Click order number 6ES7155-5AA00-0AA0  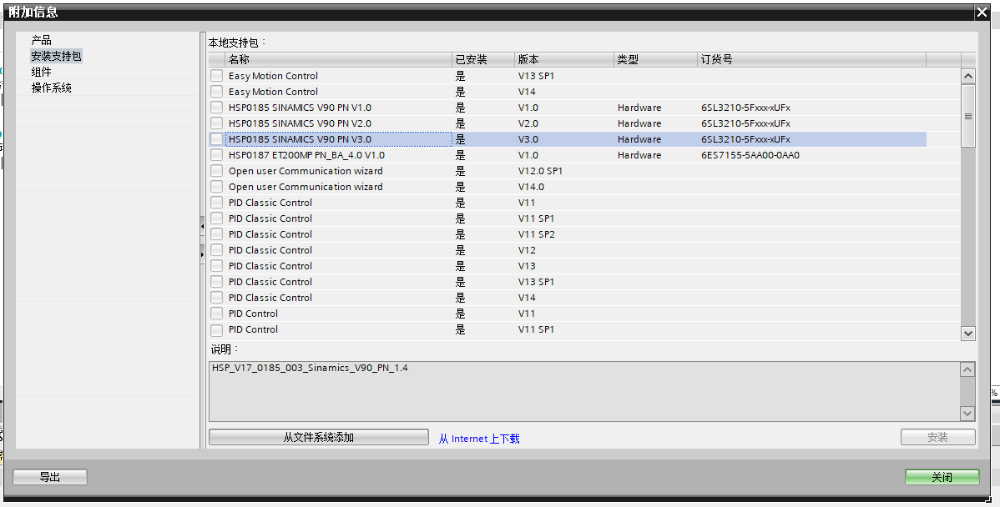(750, 155)
